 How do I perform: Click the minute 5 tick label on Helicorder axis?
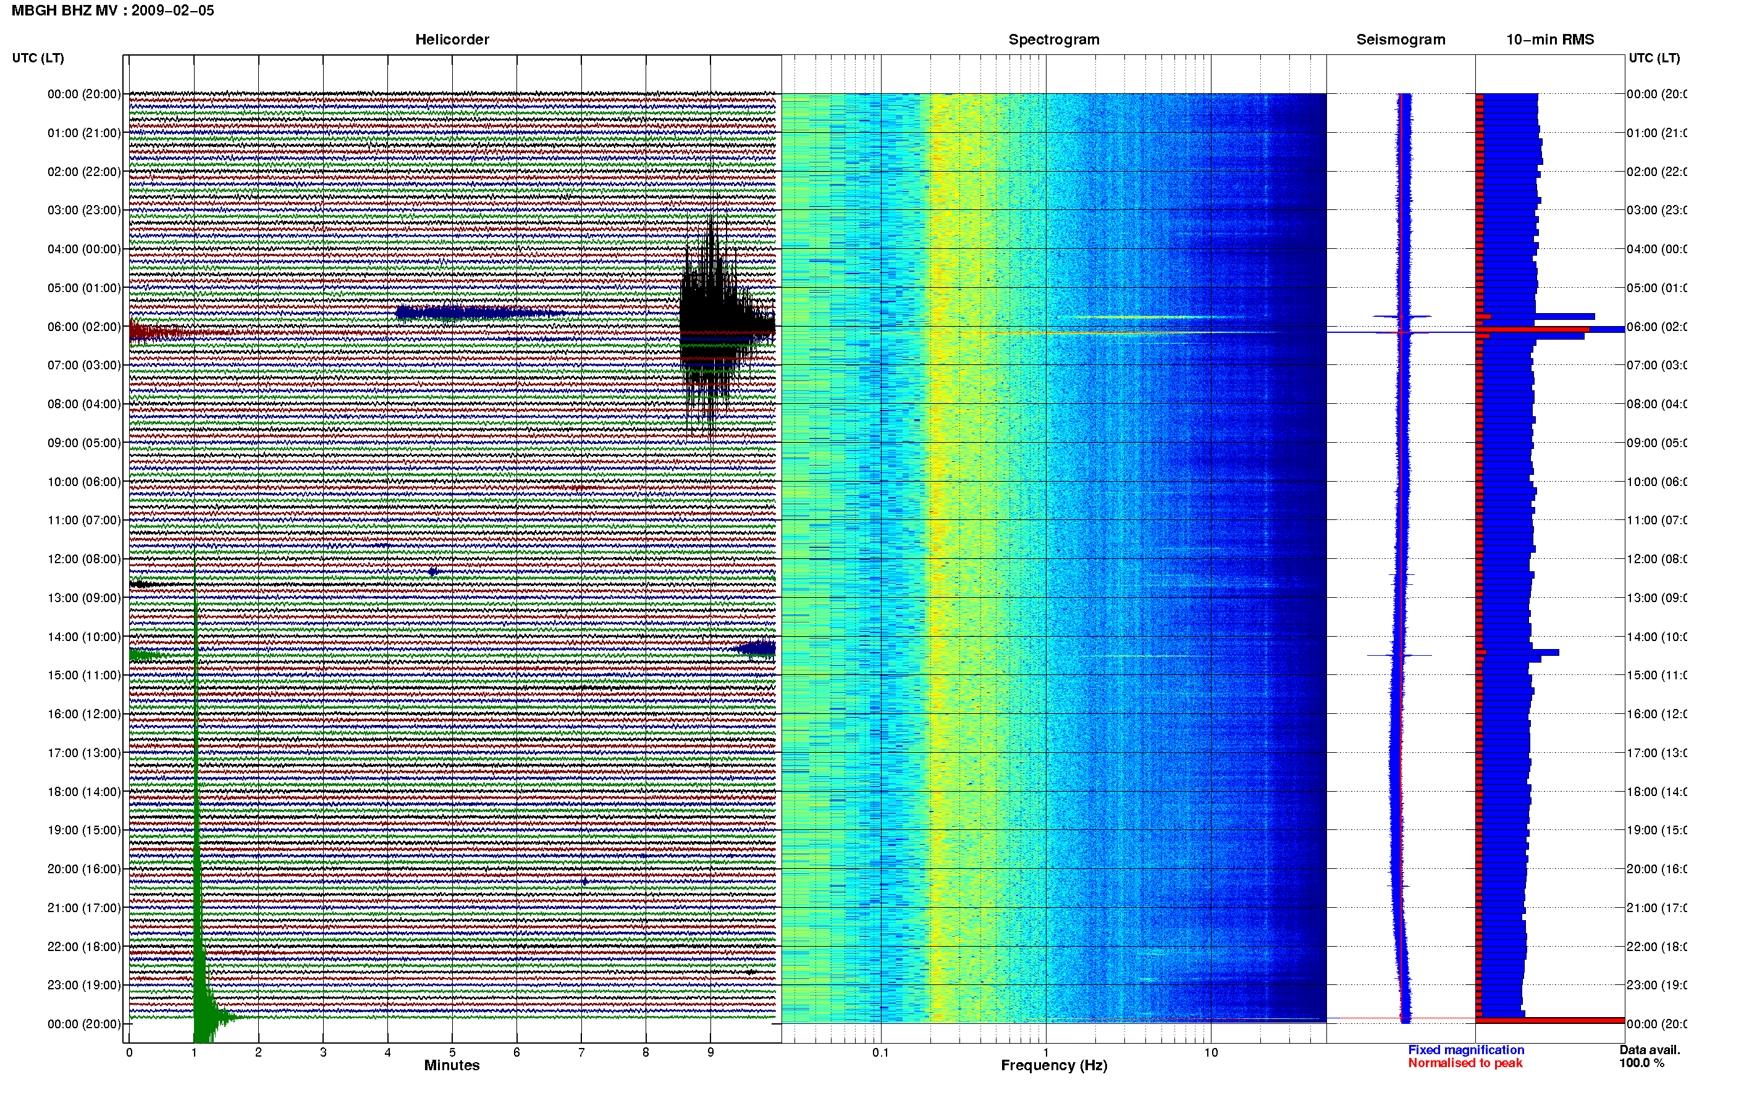point(452,1052)
